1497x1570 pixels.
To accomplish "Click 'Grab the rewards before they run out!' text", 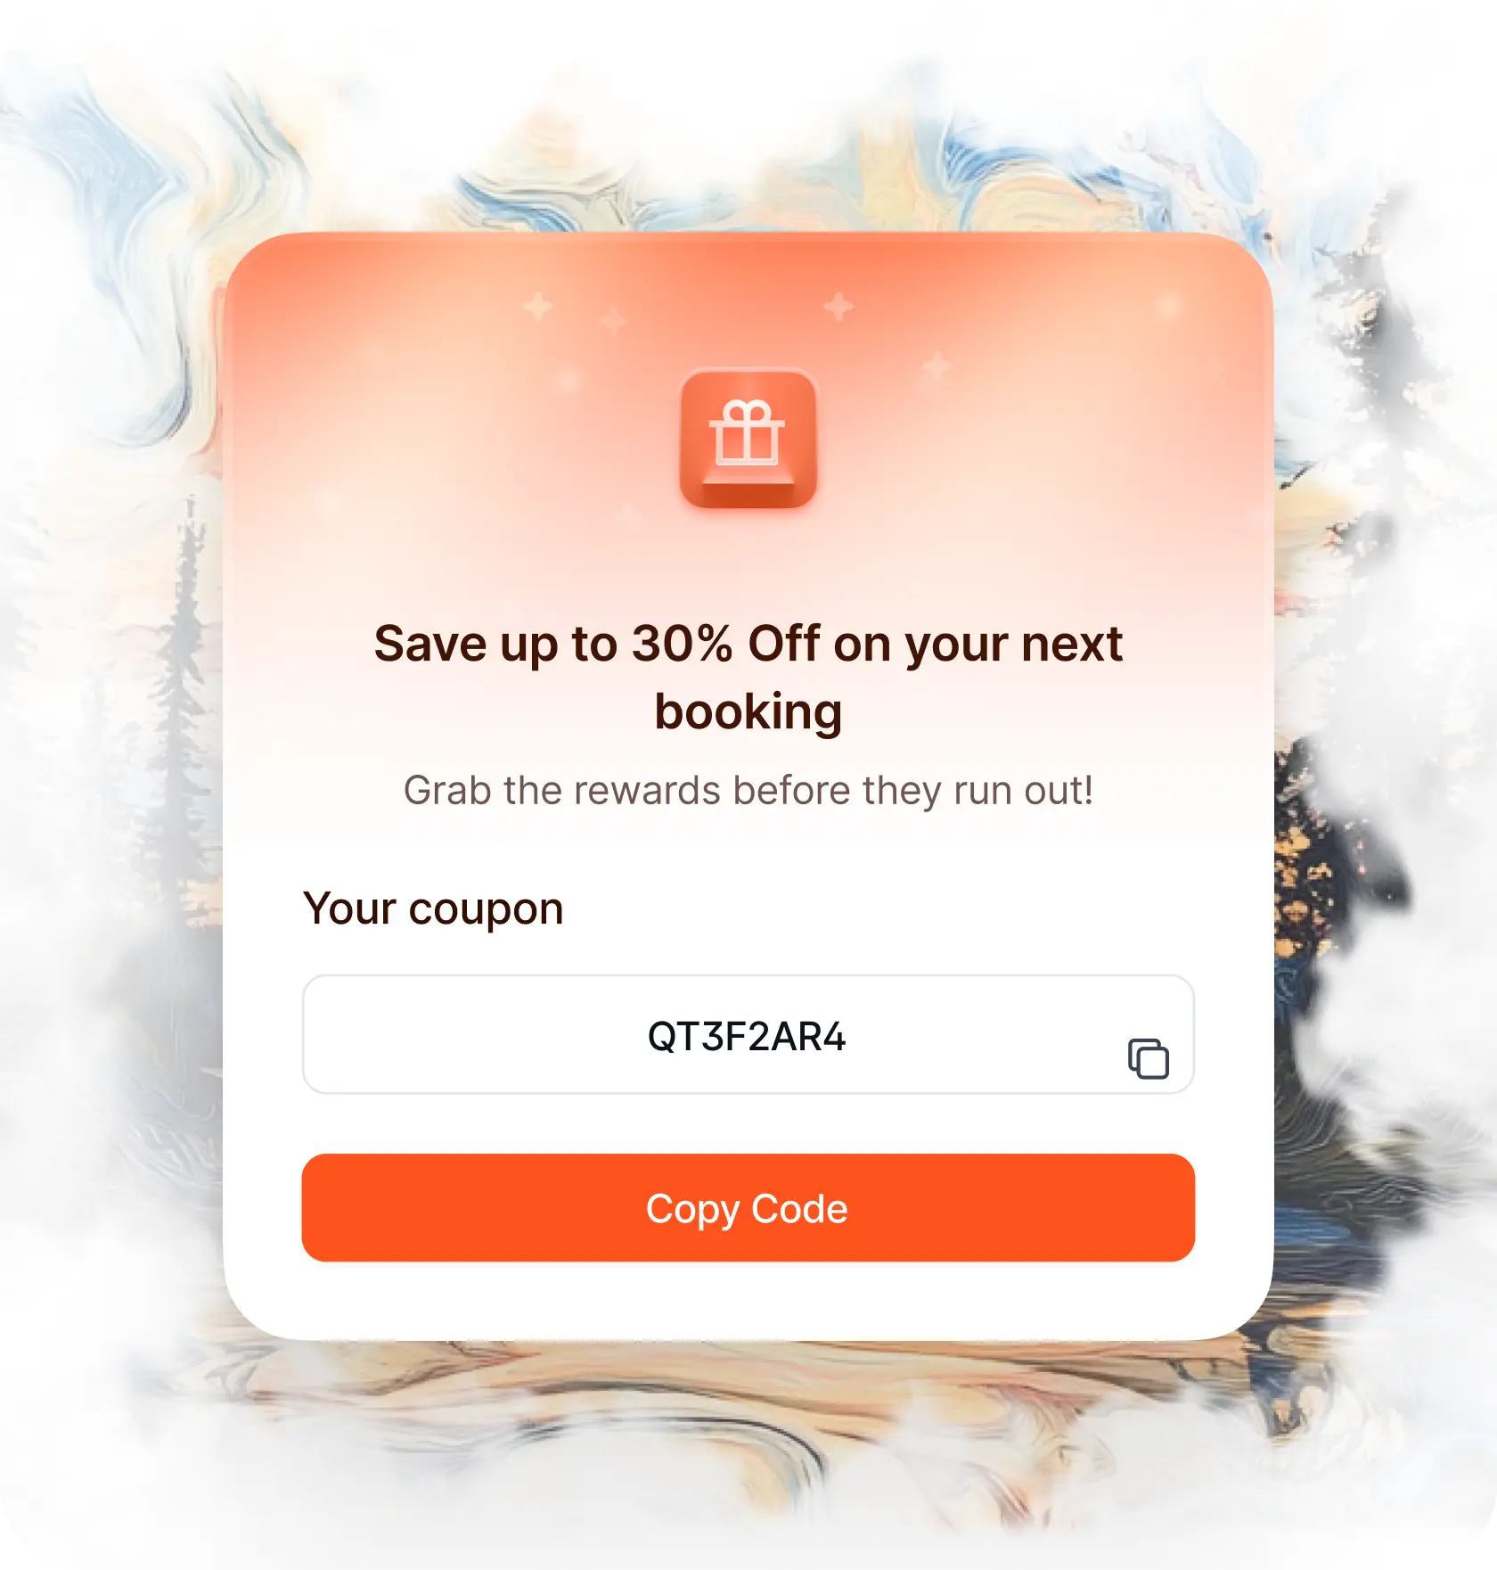I will click(748, 791).
